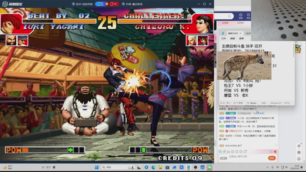306x172 pixels.
Task: Click the Windows taskbar search box
Action: coord(118,167)
